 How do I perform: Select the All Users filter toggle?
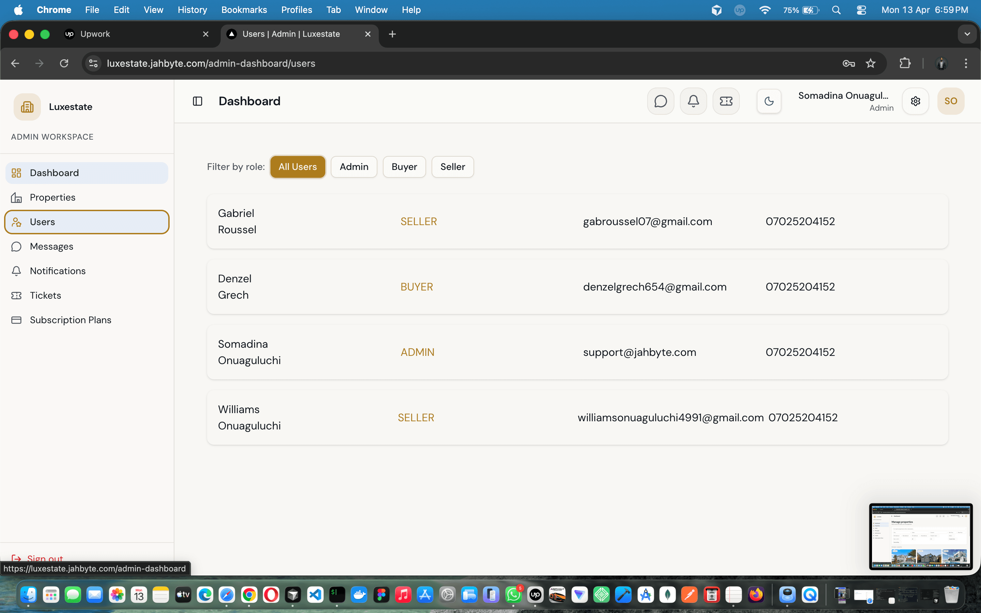pyautogui.click(x=298, y=167)
